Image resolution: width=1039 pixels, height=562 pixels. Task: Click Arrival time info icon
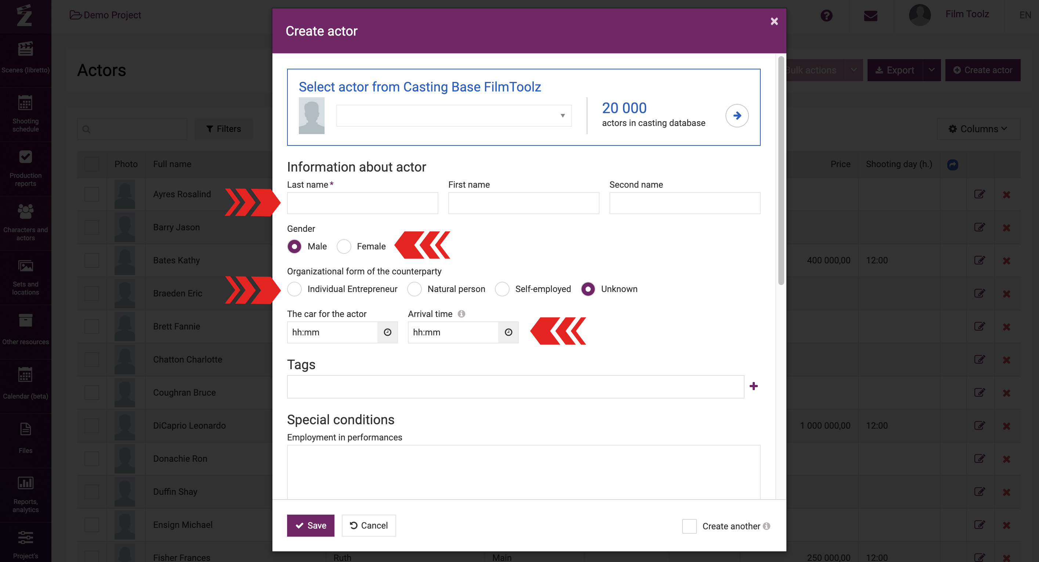tap(461, 314)
